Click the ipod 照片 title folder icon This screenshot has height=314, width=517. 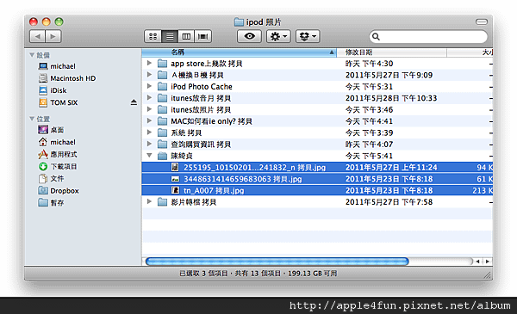239,22
